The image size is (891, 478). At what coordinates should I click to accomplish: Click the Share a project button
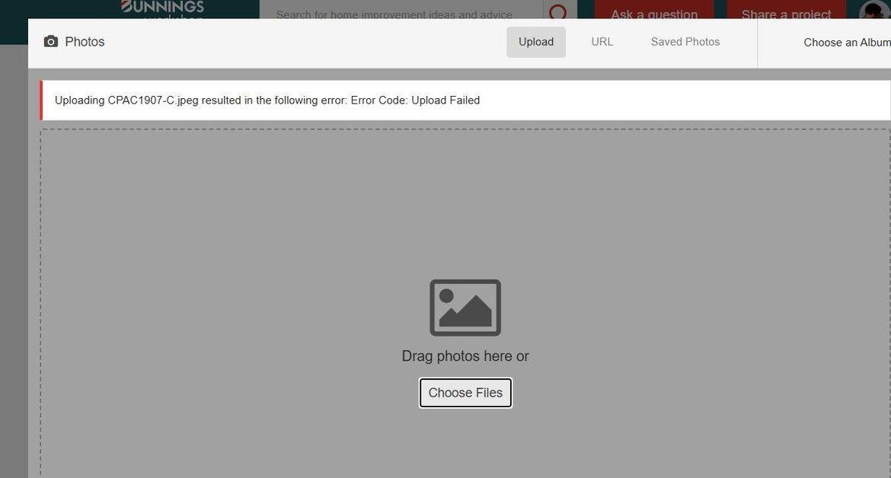[x=785, y=13]
